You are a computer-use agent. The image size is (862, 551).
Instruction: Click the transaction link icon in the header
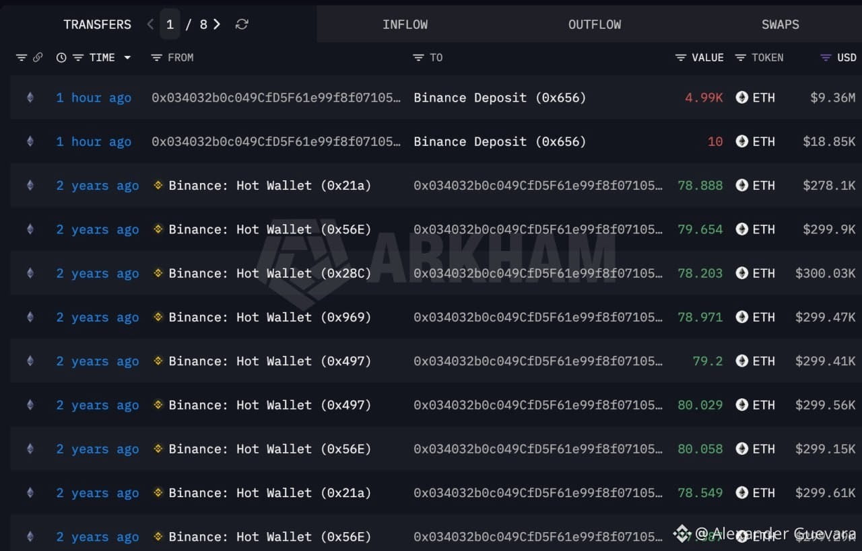(x=38, y=58)
